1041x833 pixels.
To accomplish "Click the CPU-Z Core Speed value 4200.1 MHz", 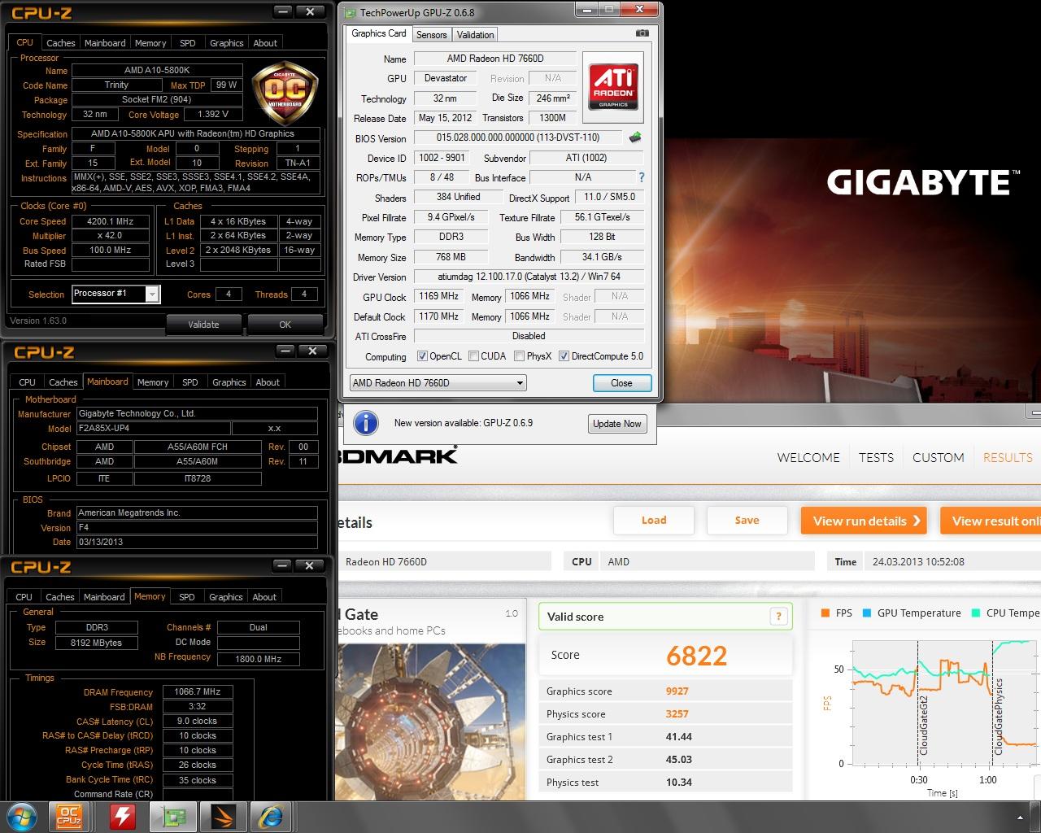I will pyautogui.click(x=111, y=221).
